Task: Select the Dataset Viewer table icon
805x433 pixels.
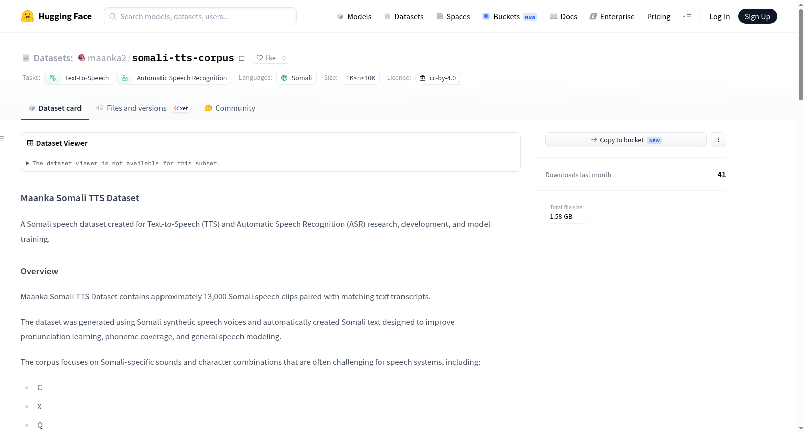Action: 30,143
